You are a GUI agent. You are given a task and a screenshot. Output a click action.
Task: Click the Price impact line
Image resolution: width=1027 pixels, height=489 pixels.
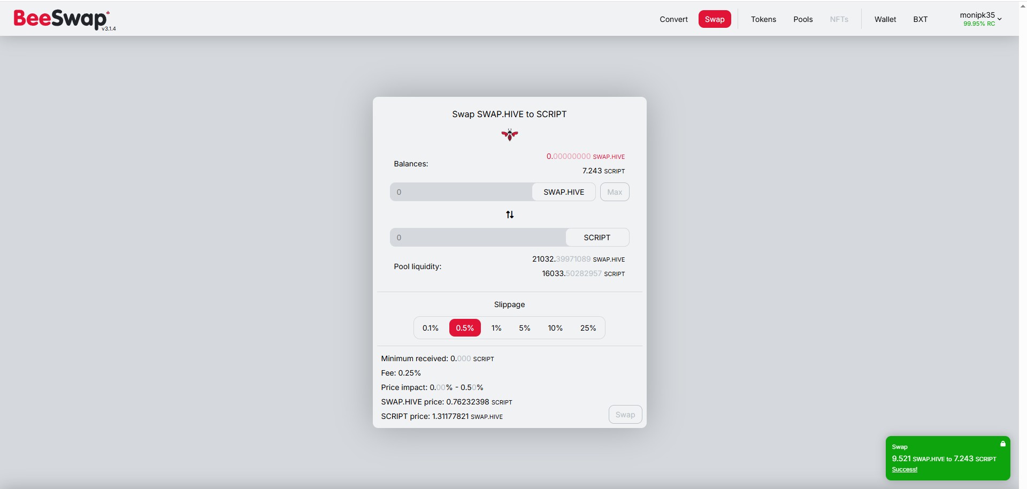coord(432,387)
